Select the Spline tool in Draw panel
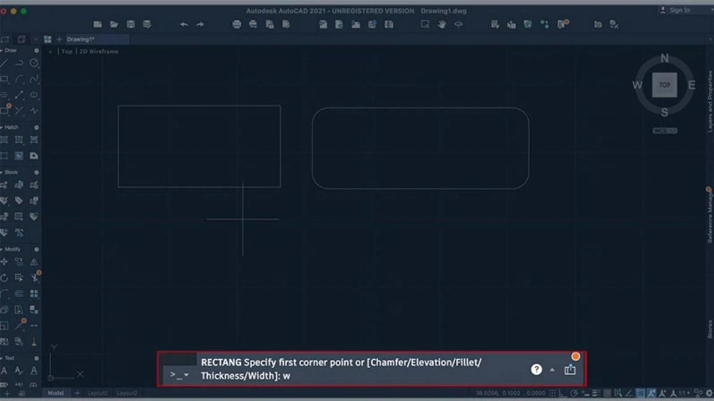Screen dimensions: 714x401 [x=34, y=79]
